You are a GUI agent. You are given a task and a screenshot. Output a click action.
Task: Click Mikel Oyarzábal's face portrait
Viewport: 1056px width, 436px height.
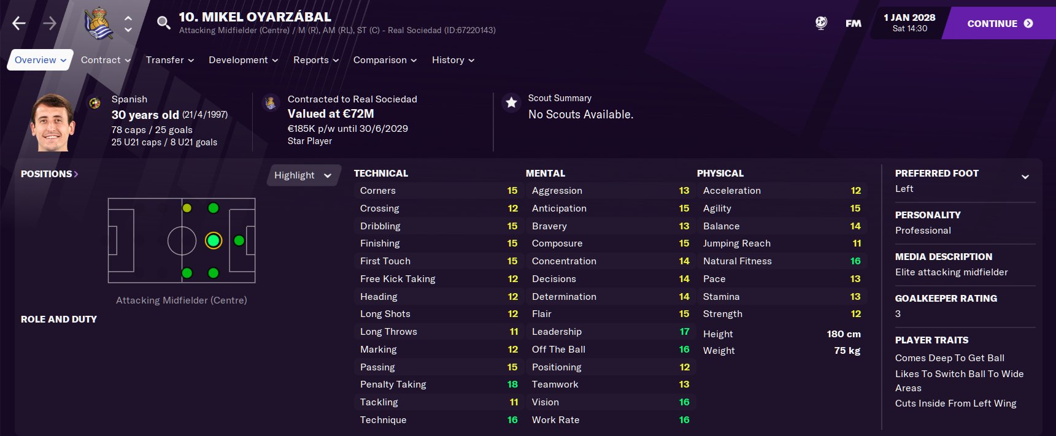pos(53,123)
